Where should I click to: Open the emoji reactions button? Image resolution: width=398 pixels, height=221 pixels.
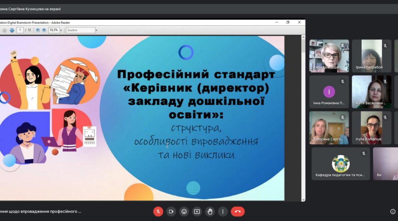(184, 211)
